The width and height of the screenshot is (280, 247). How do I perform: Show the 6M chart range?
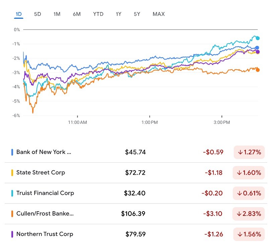[x=77, y=14]
